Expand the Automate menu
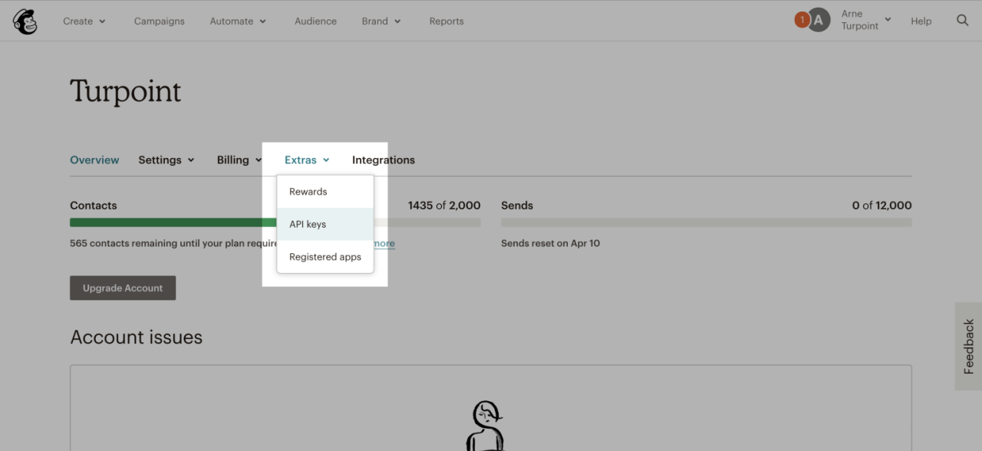 coord(238,21)
